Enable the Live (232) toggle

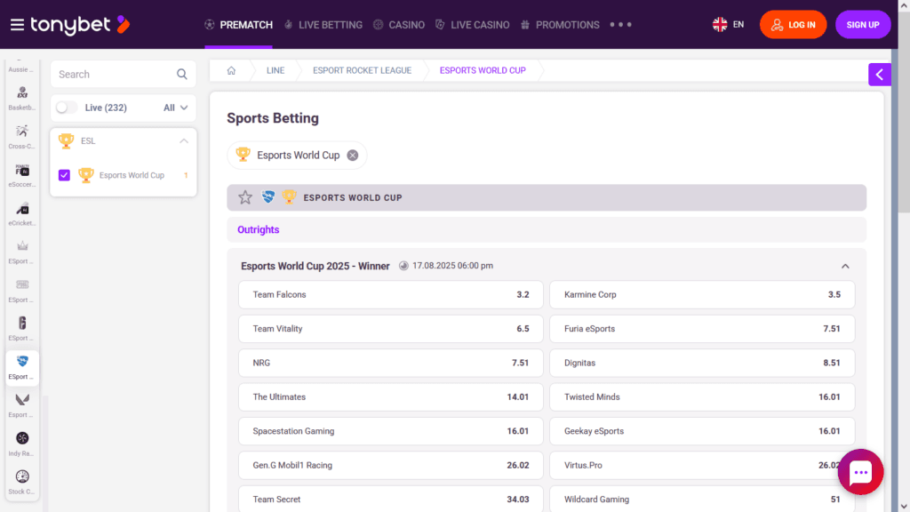[x=65, y=107]
